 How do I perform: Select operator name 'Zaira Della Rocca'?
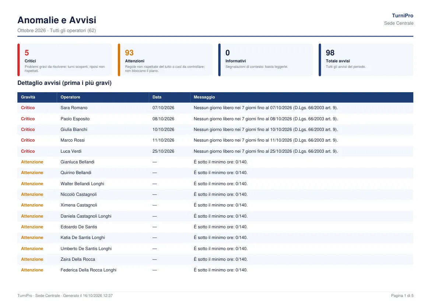click(x=78, y=260)
